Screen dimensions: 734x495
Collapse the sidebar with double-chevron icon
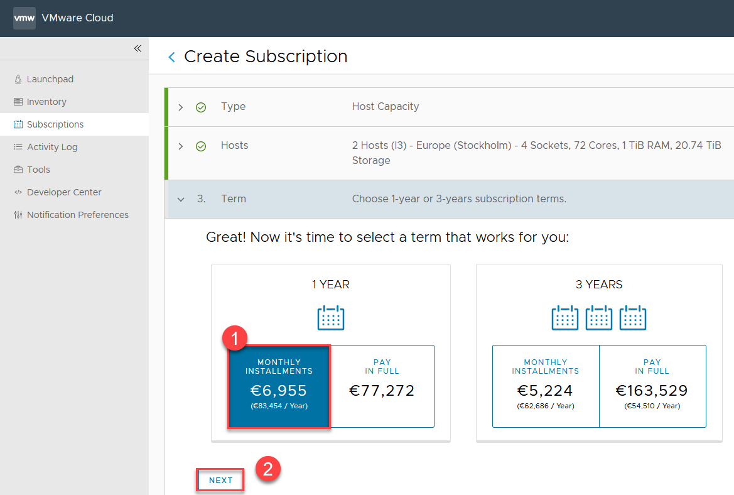138,48
